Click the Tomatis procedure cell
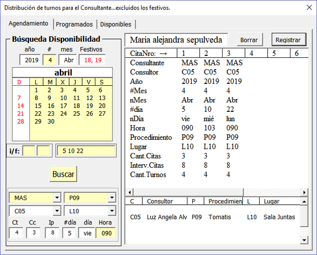317x255 pixels. pos(220,217)
